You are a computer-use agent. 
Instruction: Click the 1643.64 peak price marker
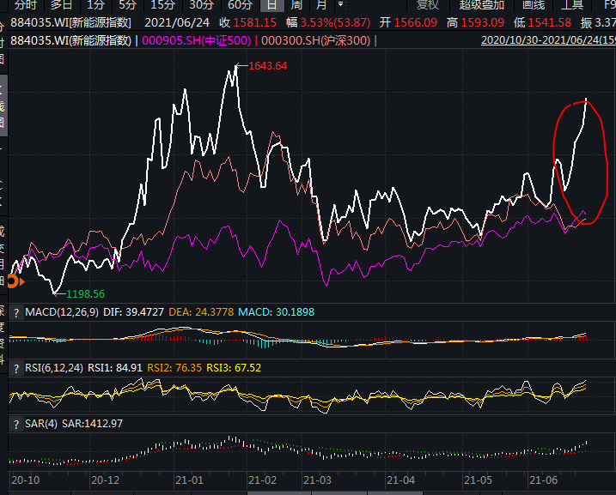[x=266, y=66]
